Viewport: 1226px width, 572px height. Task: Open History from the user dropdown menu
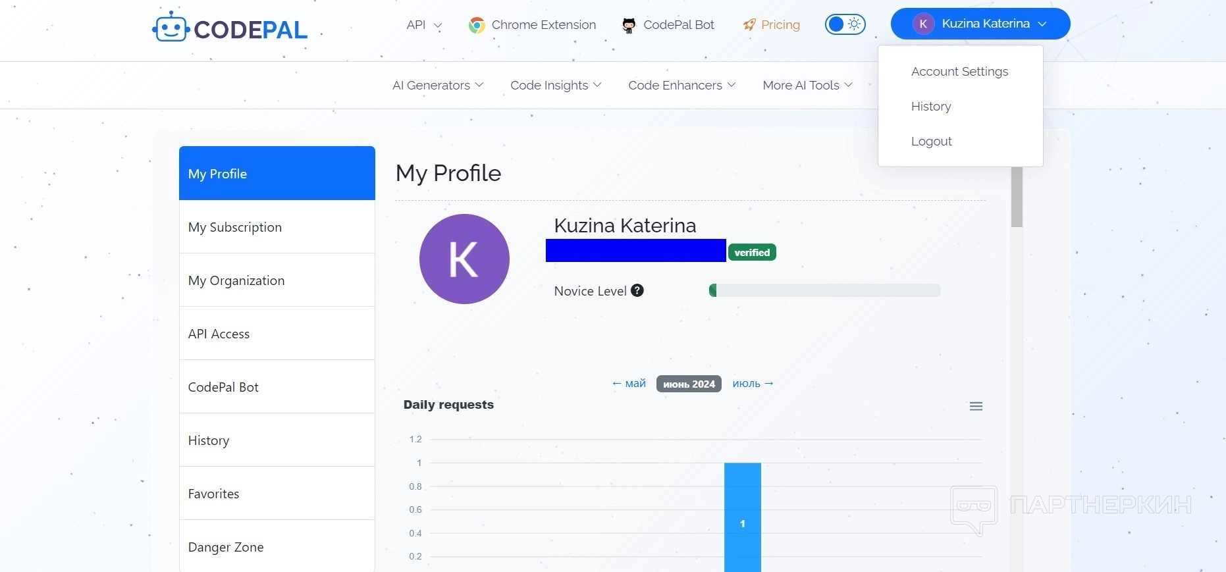tap(931, 106)
